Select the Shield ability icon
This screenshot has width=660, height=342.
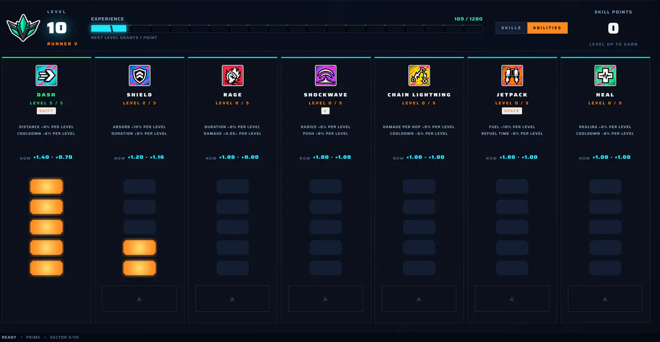point(140,75)
